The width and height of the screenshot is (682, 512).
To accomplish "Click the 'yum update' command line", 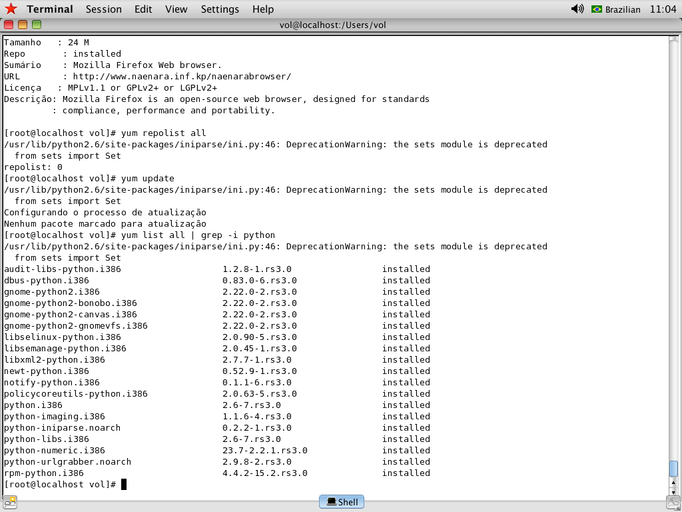I will click(89, 179).
